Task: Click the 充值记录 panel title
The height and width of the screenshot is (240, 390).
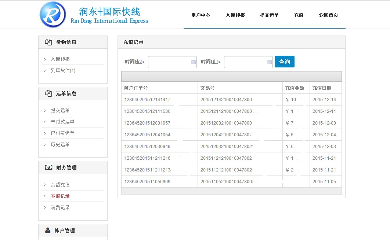Action: click(133, 42)
